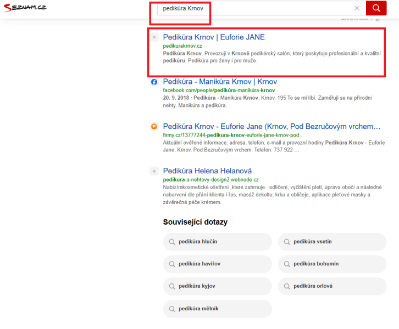This screenshot has height=329, width=399.
Task: Click the magnifier icon in pedikúra bohumín chip
Action: click(x=287, y=264)
